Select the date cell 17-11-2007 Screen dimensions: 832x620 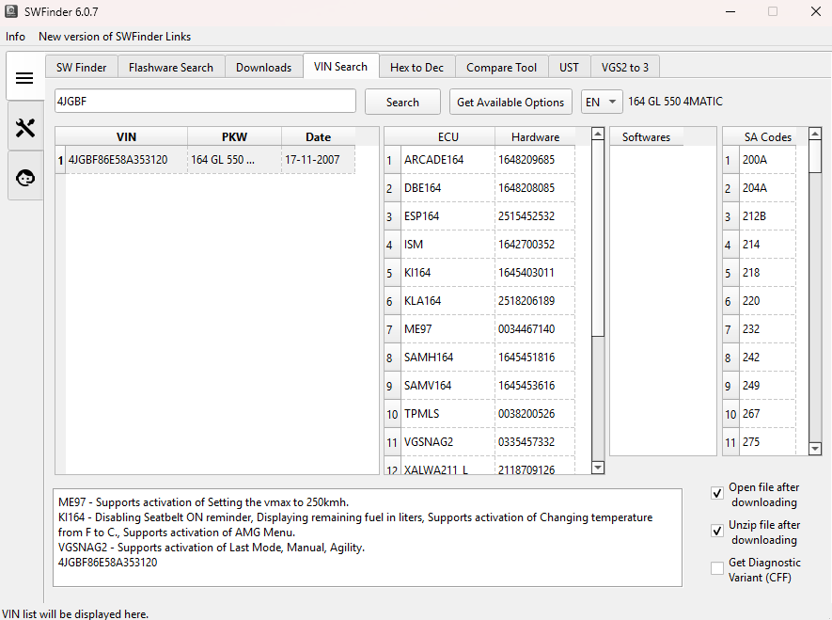[319, 160]
